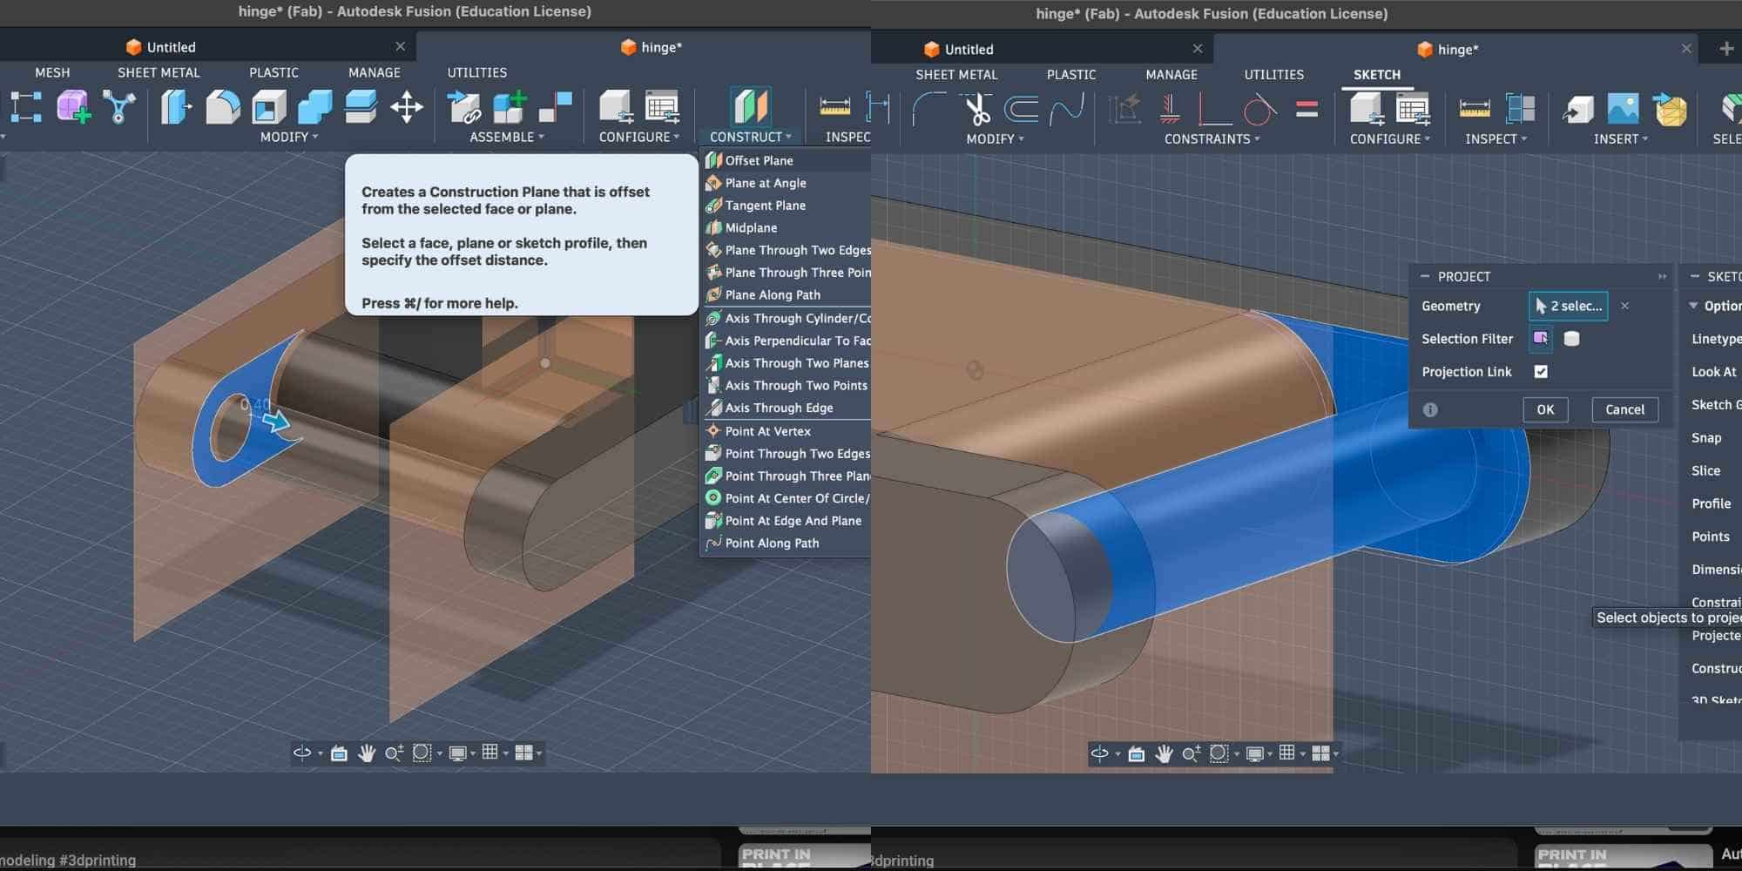Screen dimensions: 1742x871
Task: Select the sketch Fillet arc tool
Action: [x=930, y=110]
